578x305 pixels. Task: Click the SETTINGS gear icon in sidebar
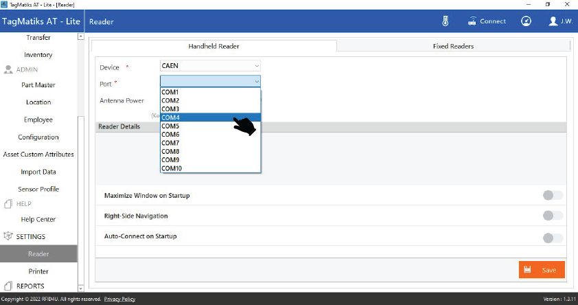[8, 236]
